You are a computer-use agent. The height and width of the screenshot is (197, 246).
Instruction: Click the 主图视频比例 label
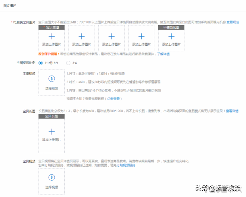pyautogui.click(x=26, y=63)
